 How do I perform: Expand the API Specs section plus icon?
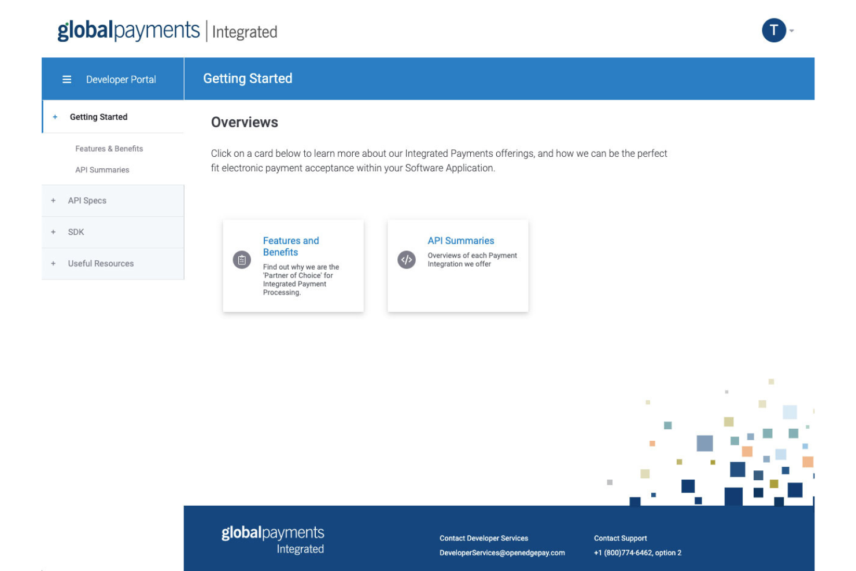pyautogui.click(x=53, y=201)
